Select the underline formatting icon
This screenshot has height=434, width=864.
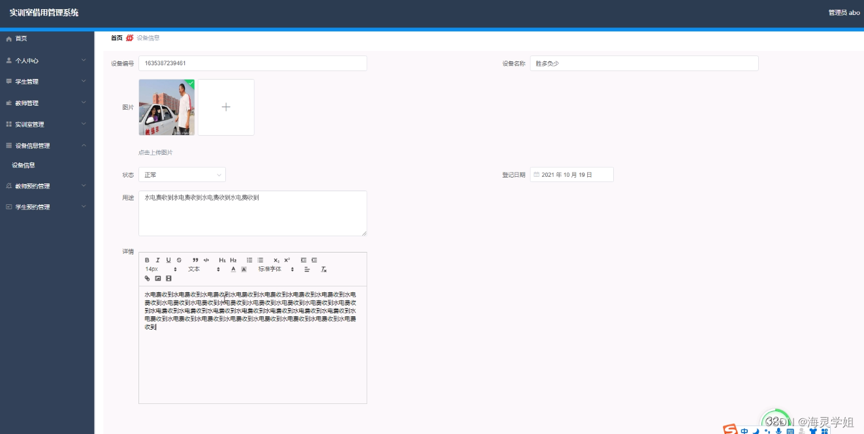coord(168,260)
